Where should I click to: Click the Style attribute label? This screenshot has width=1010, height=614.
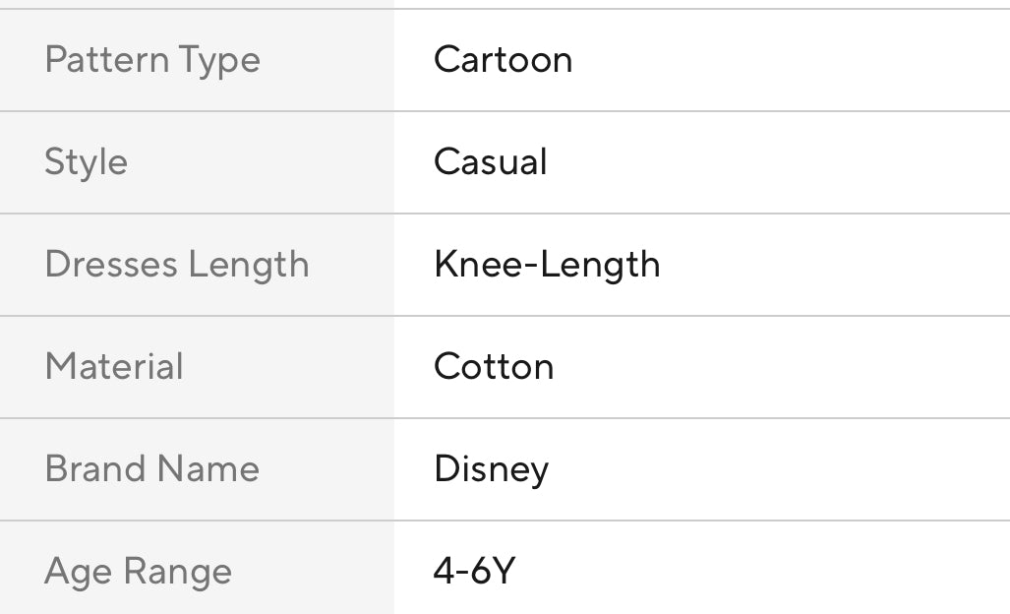point(86,162)
